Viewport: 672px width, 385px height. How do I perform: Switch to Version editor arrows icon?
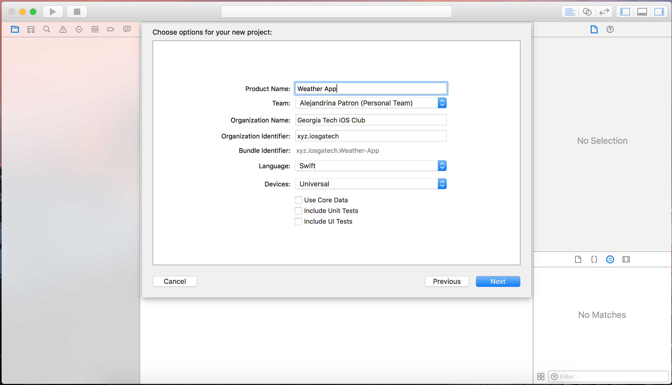[604, 12]
